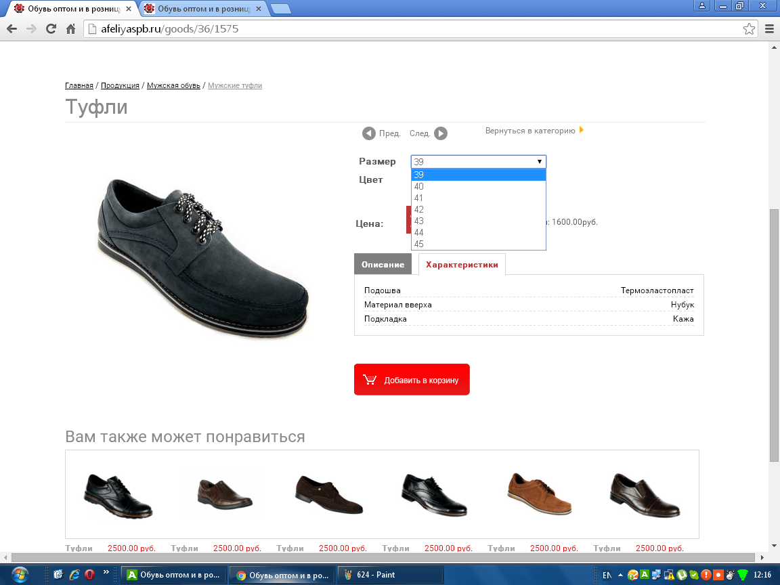Reload the page with the refresh icon
The width and height of the screenshot is (780, 585).
coord(51,29)
